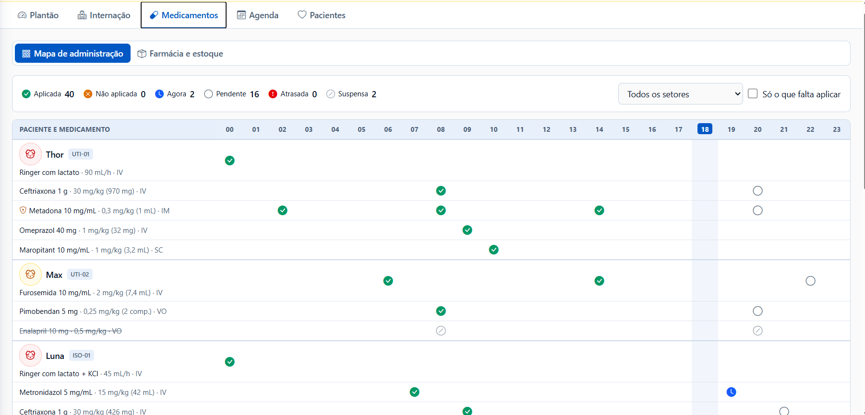Mark Thor's pending Ceftriaxona dose at 20h
Viewport: 865px width, 415px height.
(x=758, y=191)
